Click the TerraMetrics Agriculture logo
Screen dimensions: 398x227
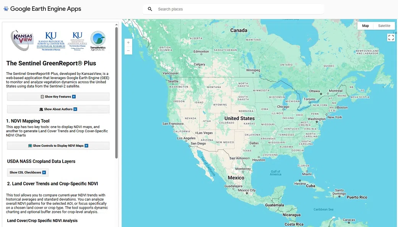[98, 41]
